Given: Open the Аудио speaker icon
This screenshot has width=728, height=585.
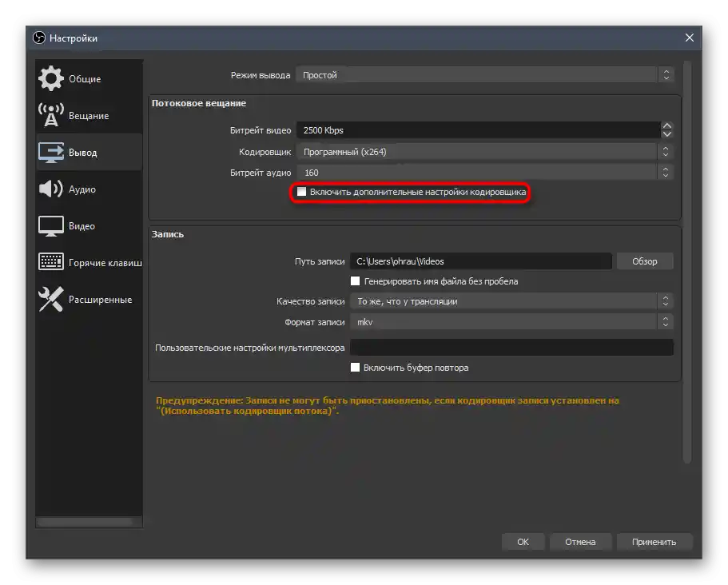Looking at the screenshot, I should pyautogui.click(x=51, y=189).
